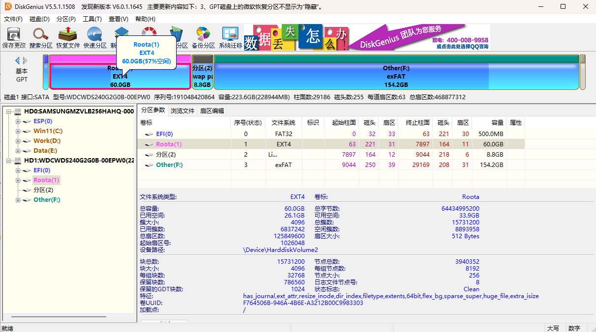The image size is (596, 332).
Task: Click drive icon next to 分区(2) table row
Action: click(149, 155)
